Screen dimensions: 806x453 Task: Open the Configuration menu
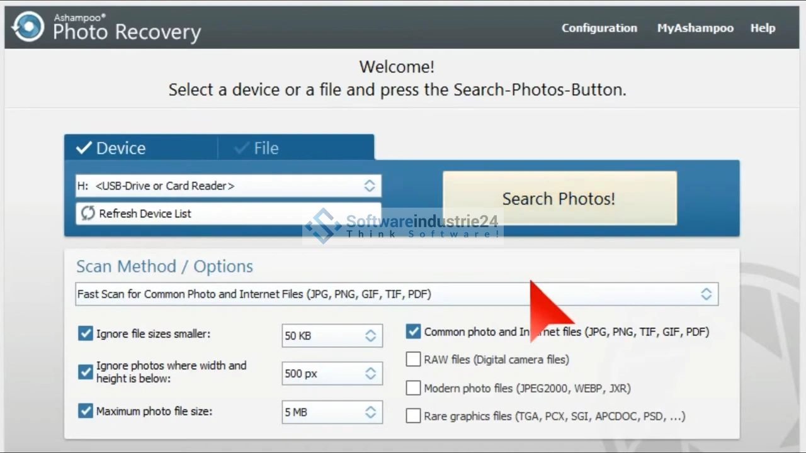[x=599, y=28]
